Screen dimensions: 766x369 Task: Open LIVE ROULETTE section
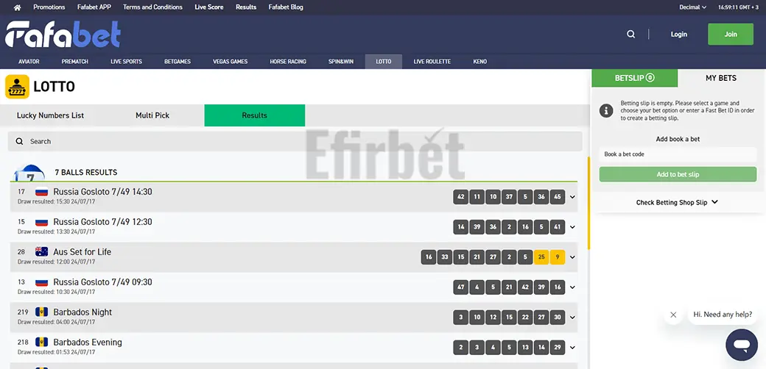432,62
